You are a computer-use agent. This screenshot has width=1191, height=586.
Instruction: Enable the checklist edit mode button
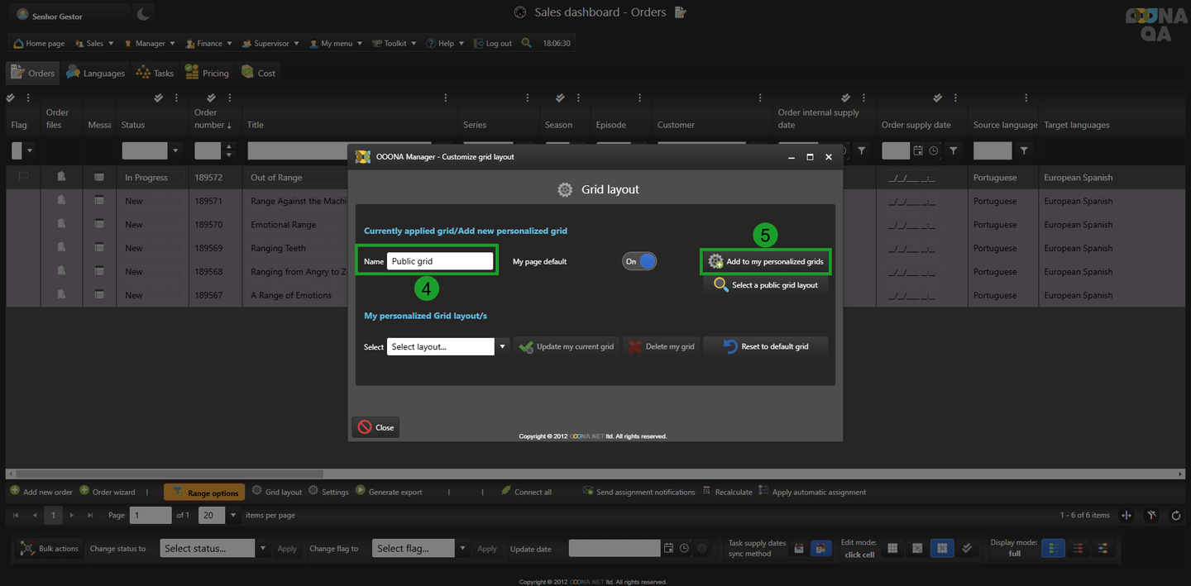pos(965,548)
